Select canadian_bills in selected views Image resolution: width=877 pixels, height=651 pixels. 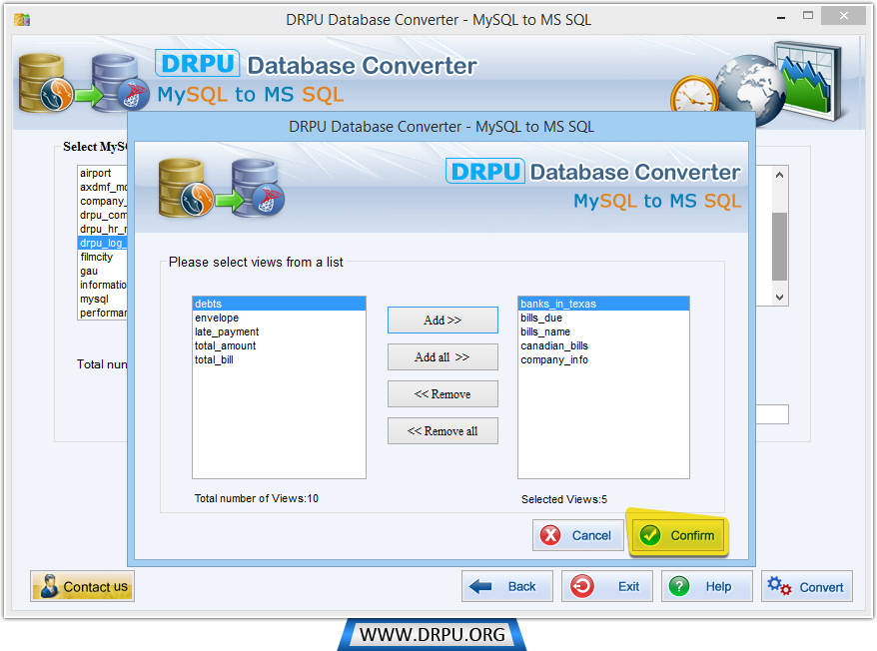click(603, 345)
